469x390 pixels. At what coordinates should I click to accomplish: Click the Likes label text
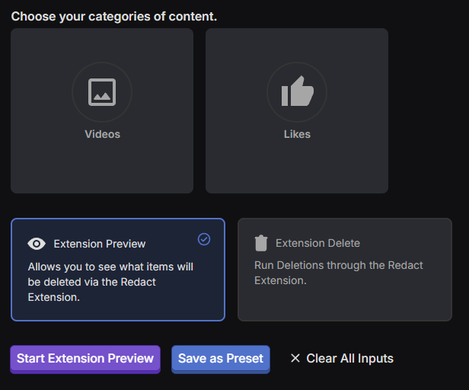[x=297, y=134]
